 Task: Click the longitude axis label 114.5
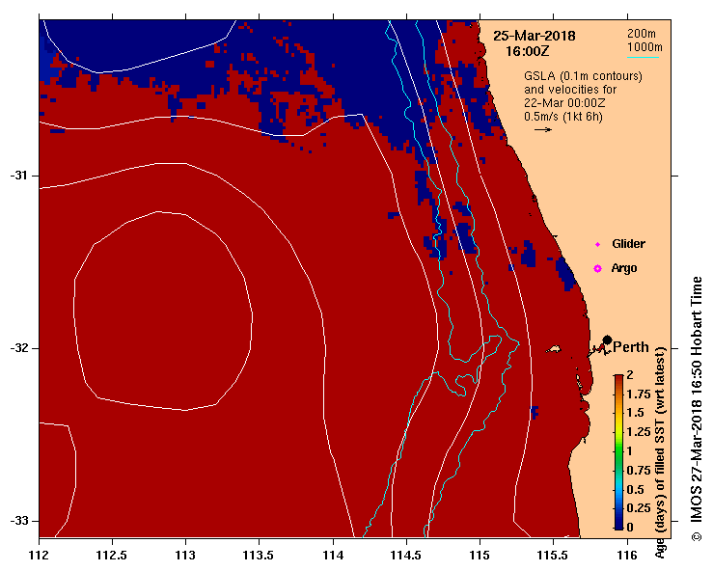coord(406,556)
